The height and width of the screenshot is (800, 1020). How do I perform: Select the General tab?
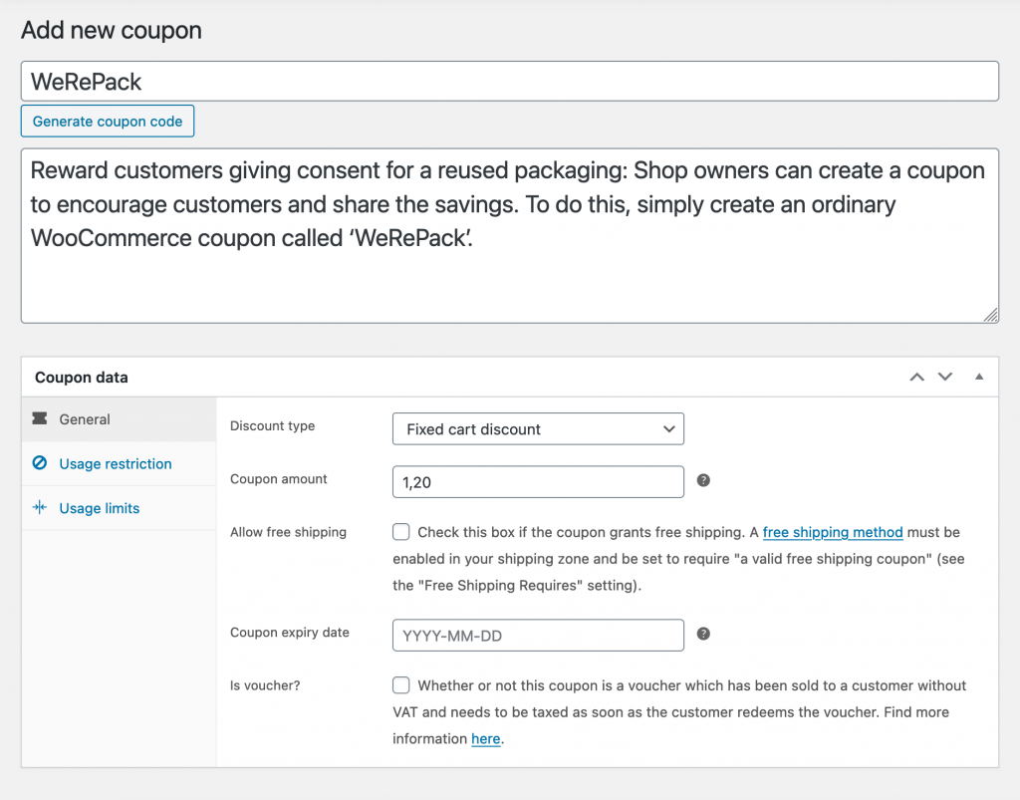(x=119, y=419)
